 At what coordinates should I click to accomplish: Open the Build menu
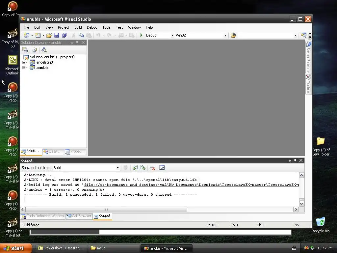[x=78, y=27]
